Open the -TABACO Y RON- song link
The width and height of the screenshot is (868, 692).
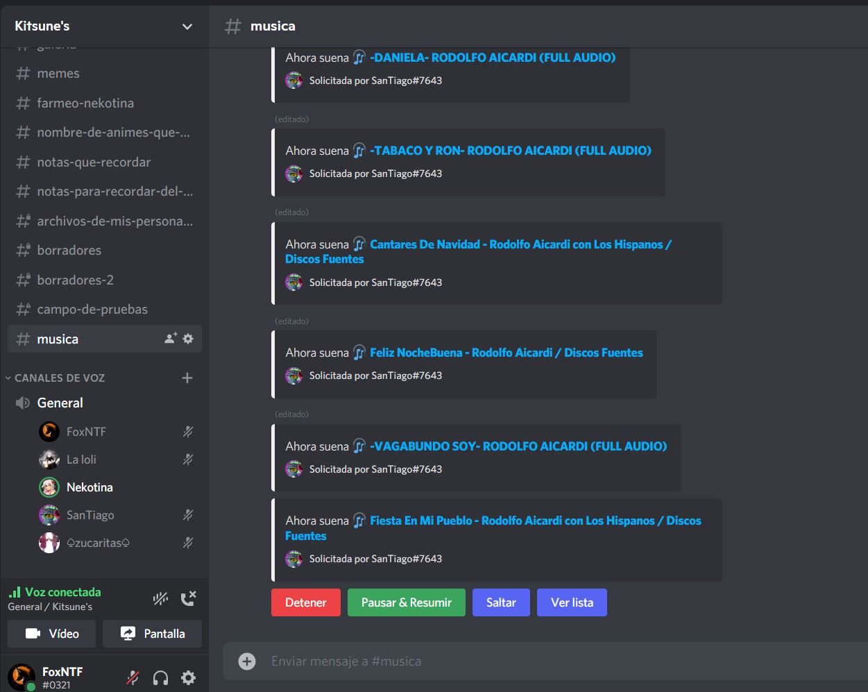[511, 151]
